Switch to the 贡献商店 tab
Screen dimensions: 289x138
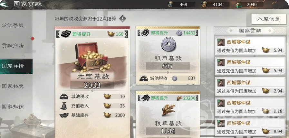pos(13,46)
